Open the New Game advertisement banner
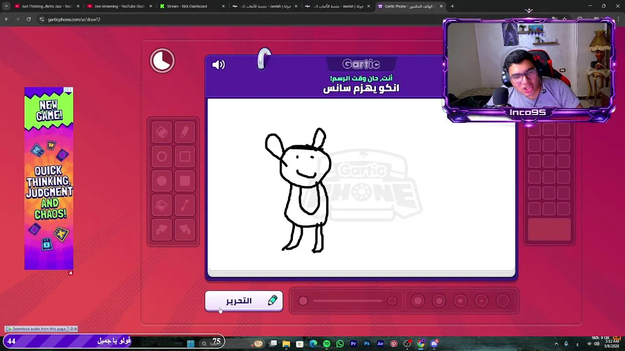This screenshot has height=351, width=625. [x=49, y=178]
